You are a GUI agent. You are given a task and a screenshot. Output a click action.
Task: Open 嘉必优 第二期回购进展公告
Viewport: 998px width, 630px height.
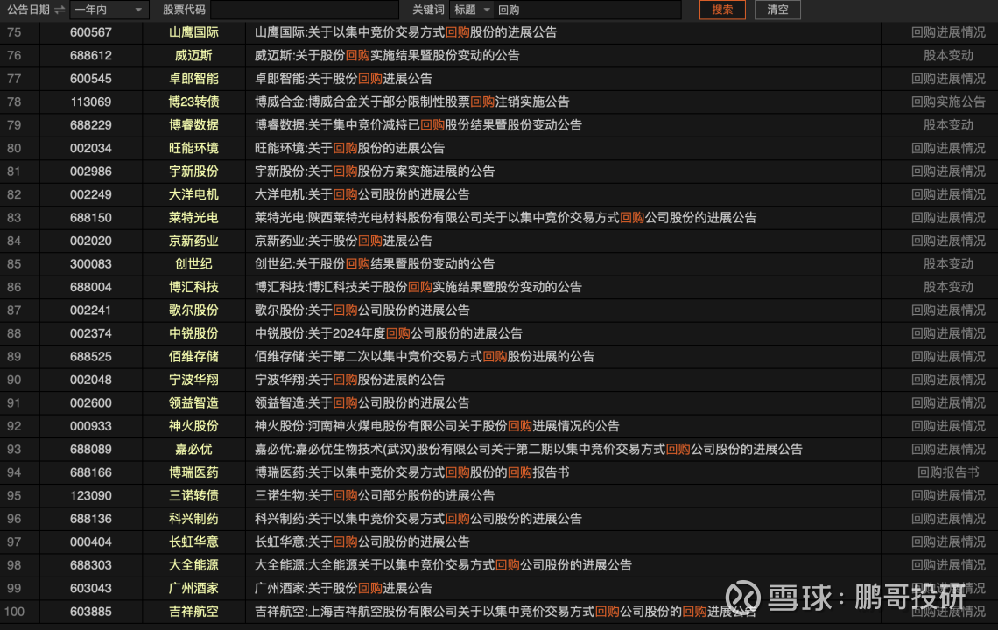[x=528, y=449]
